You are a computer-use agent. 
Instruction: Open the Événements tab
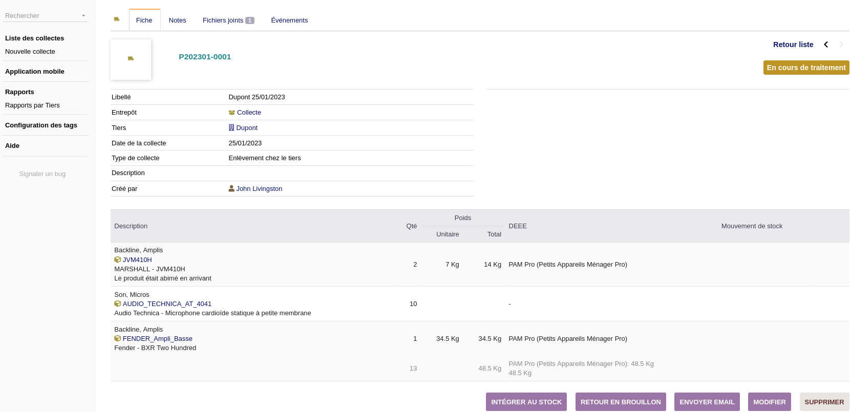point(289,20)
